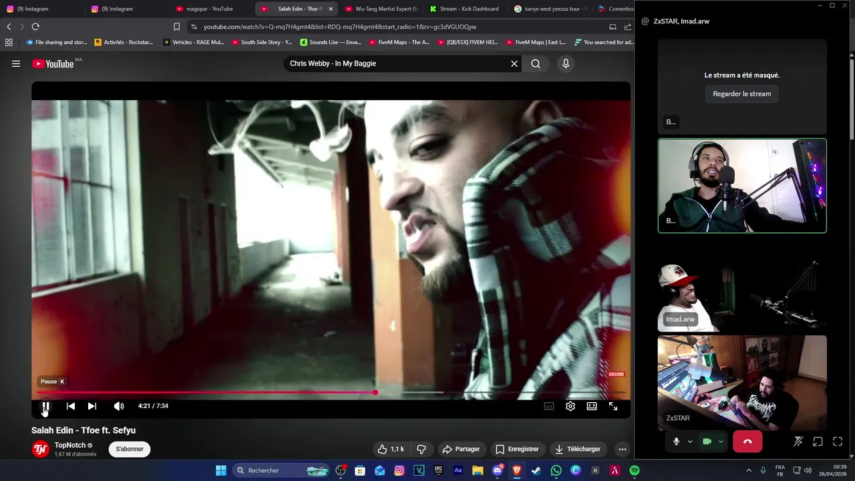Click the browser address bar URL
The image size is (855, 481).
tap(340, 27)
